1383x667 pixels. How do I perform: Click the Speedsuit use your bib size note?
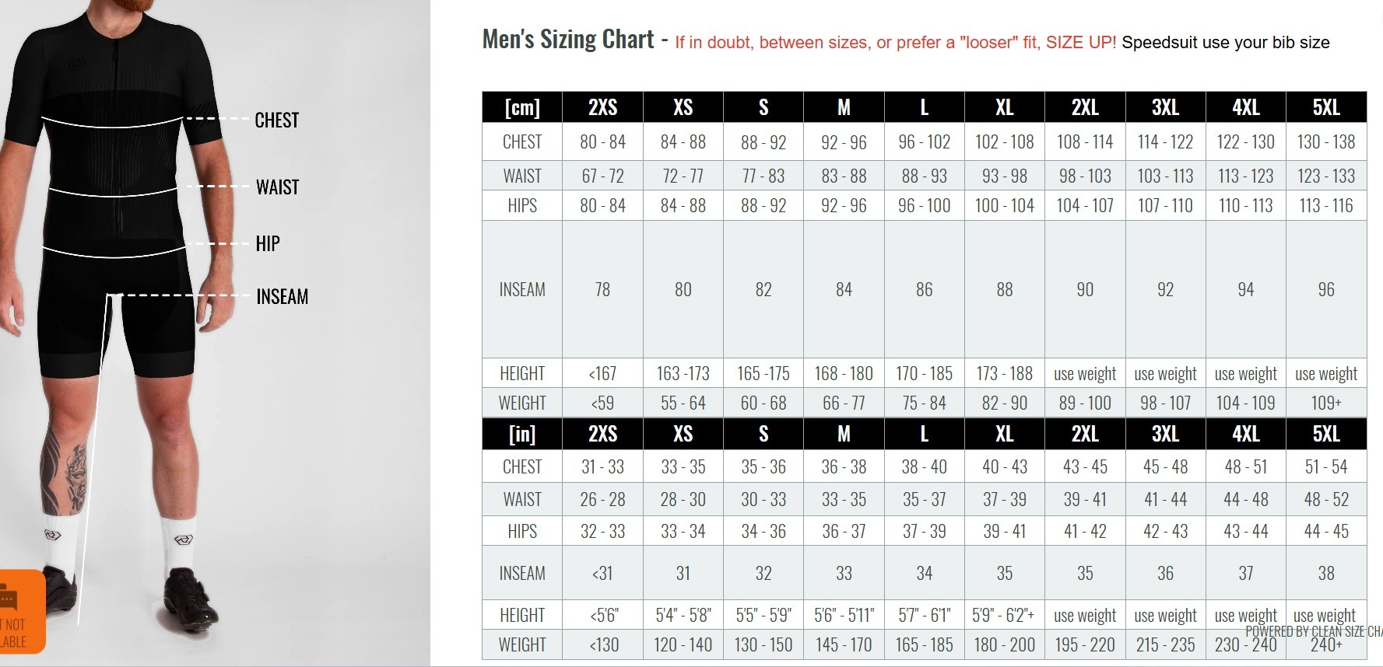point(1225,43)
